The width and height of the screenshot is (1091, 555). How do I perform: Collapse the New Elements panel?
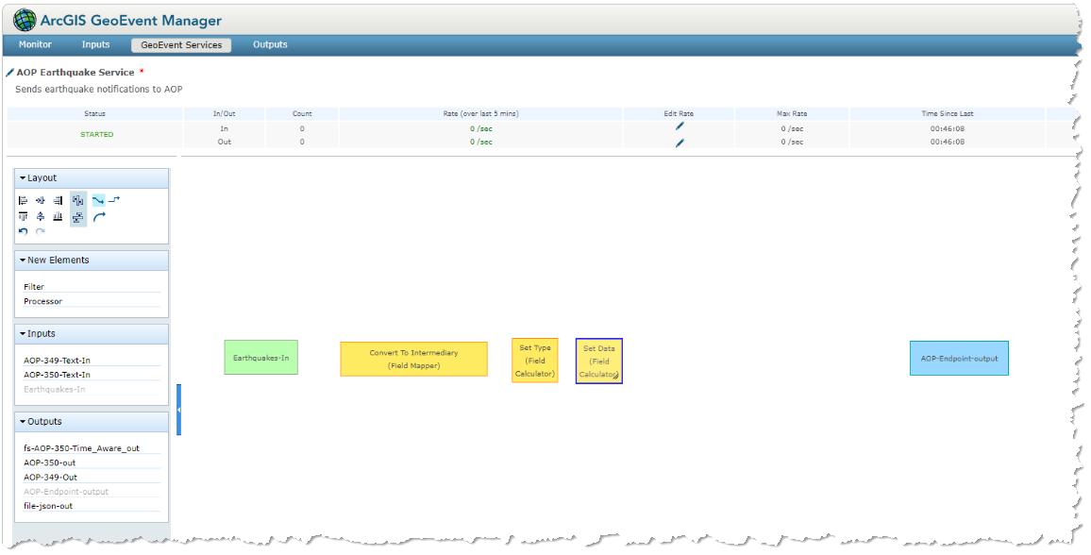coord(23,261)
